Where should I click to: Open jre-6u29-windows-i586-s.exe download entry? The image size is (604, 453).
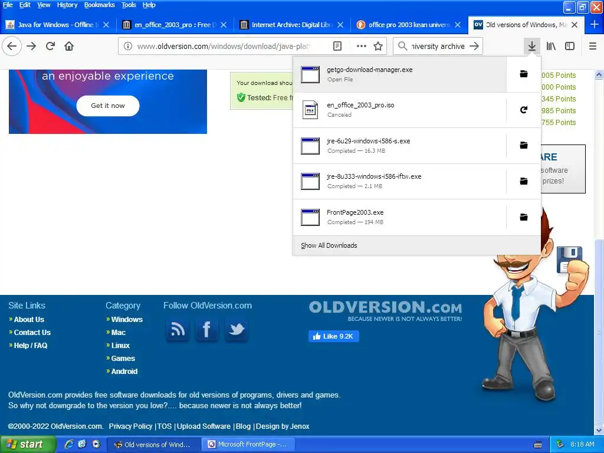coord(399,145)
